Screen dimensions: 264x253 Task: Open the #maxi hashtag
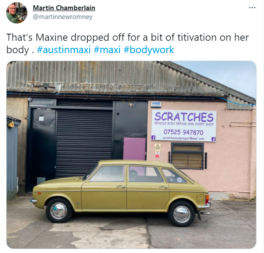(107, 50)
